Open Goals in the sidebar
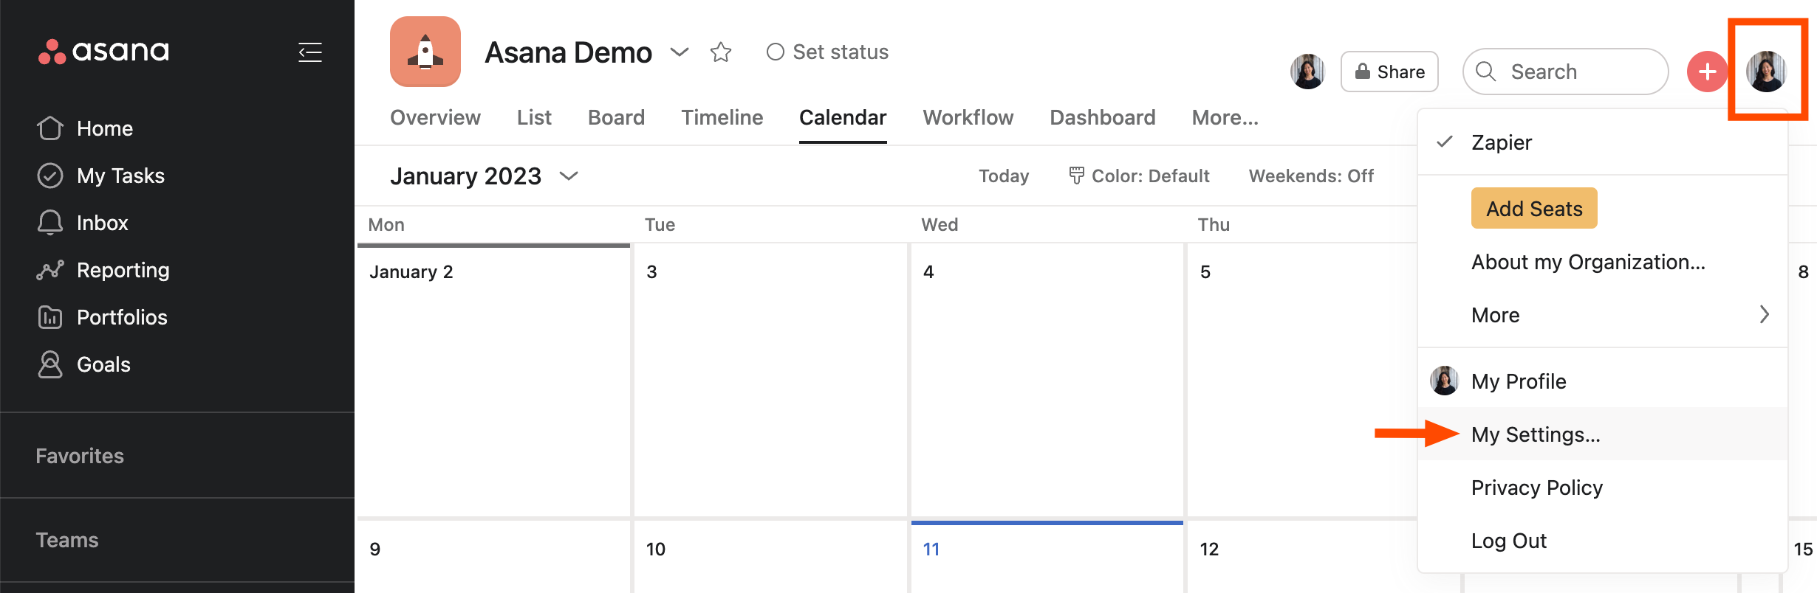 pyautogui.click(x=103, y=364)
